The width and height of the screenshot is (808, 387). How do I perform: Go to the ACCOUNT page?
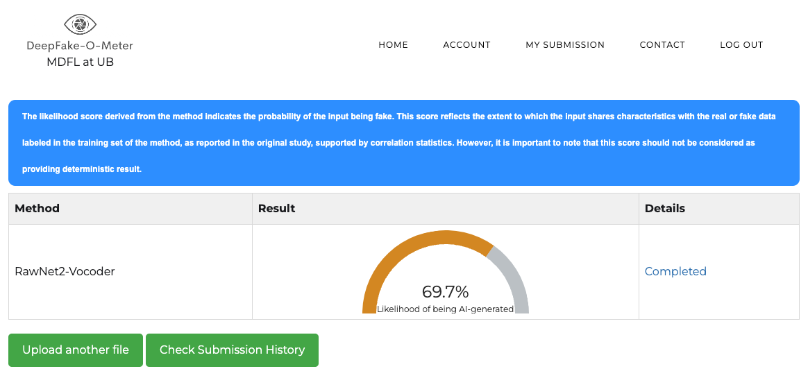pyautogui.click(x=467, y=45)
